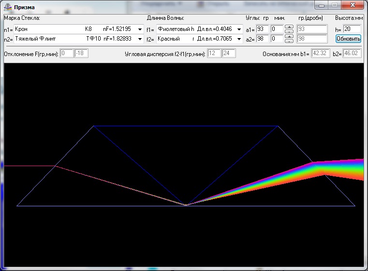The image size is (368, 271).
Task: Click the b1 base value field 42.32
Action: coord(320,53)
